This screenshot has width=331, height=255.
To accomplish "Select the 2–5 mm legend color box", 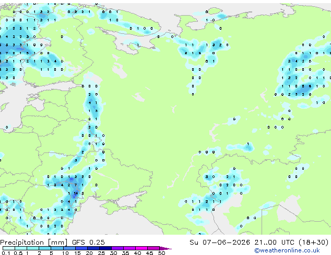I will tap(45, 248).
